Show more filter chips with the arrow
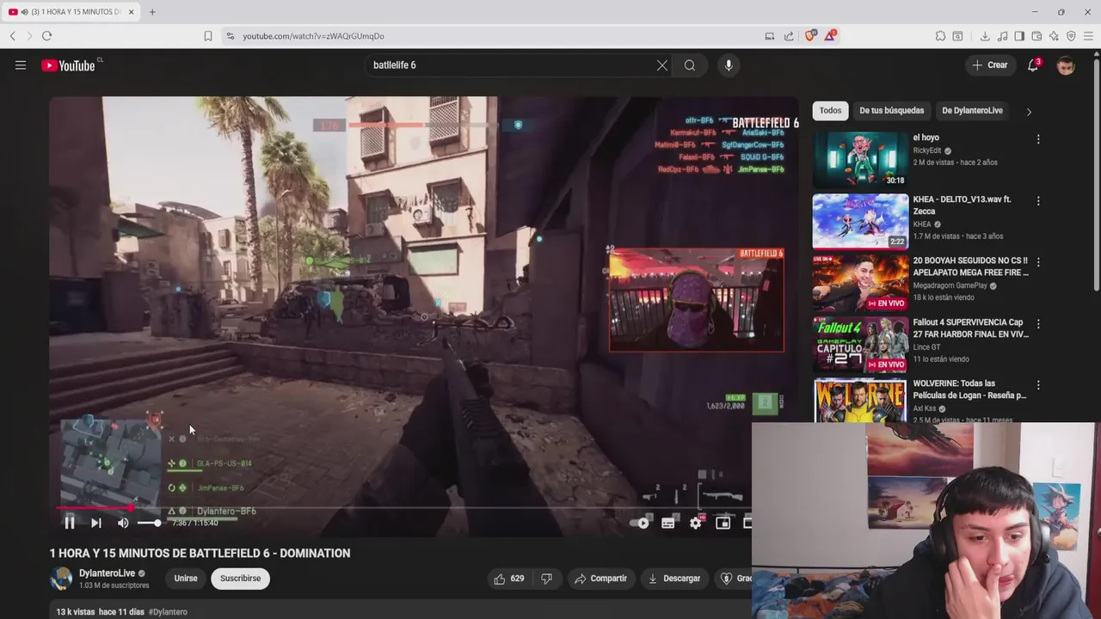The height and width of the screenshot is (619, 1101). tap(1029, 111)
